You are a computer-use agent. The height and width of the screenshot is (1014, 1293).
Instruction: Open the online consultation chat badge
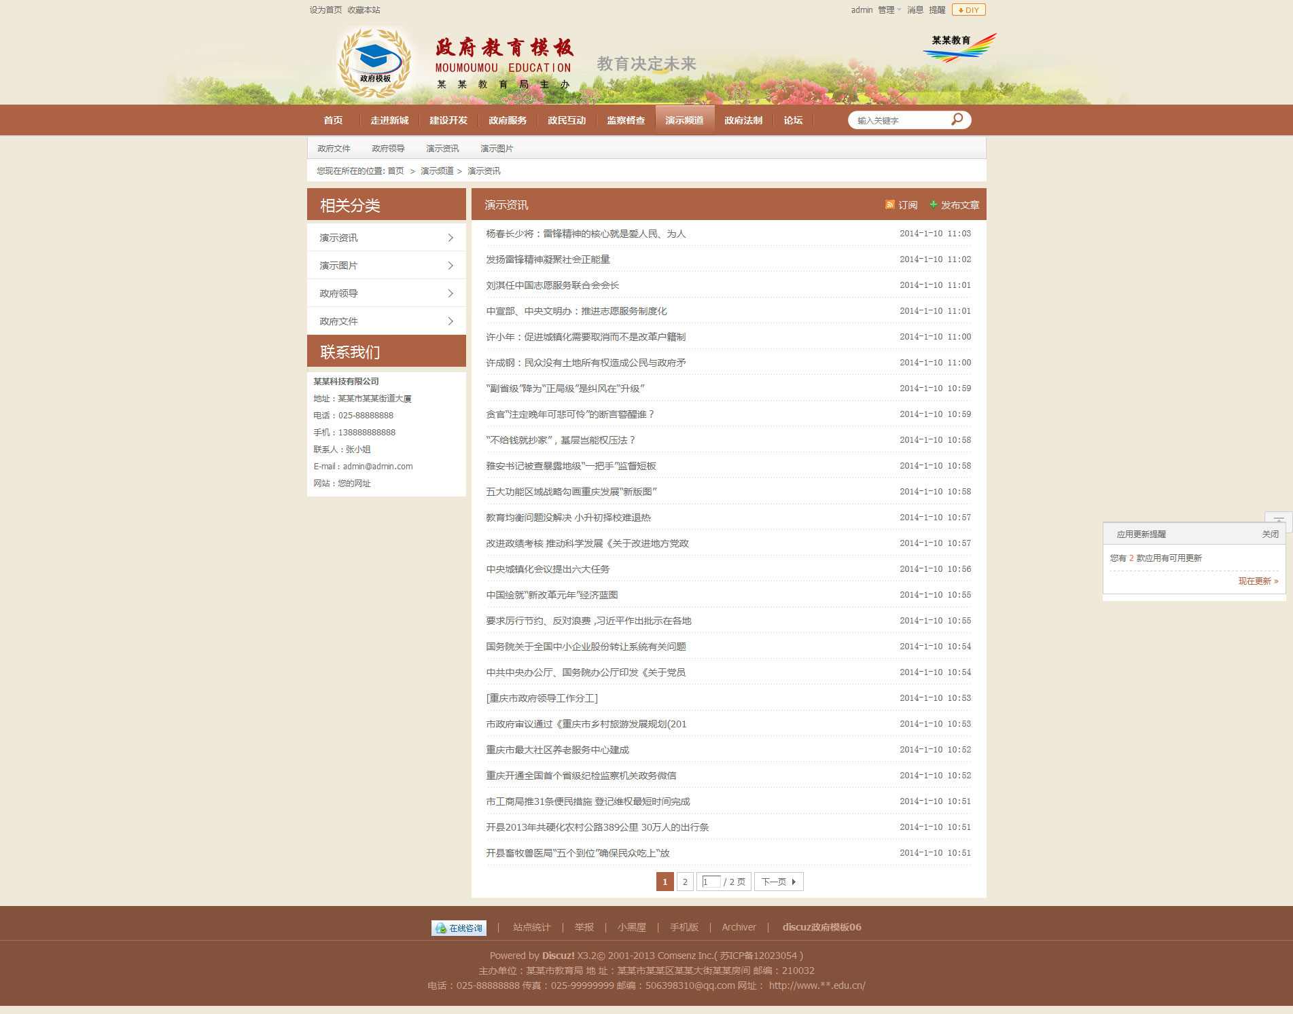pyautogui.click(x=459, y=928)
